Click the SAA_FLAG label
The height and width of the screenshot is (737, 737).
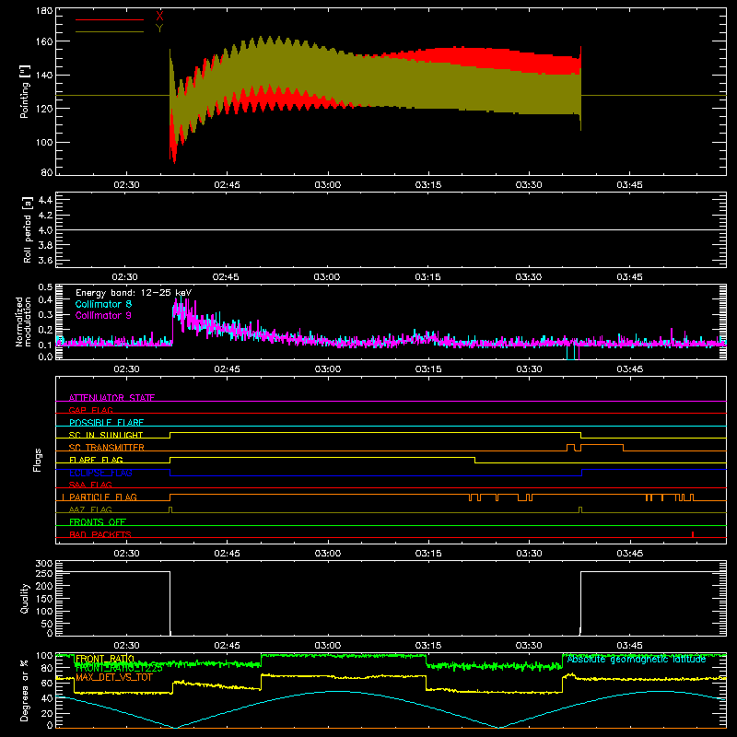(90, 485)
